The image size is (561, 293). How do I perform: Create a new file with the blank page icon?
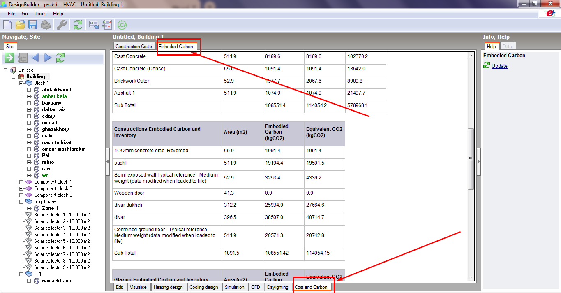click(8, 25)
